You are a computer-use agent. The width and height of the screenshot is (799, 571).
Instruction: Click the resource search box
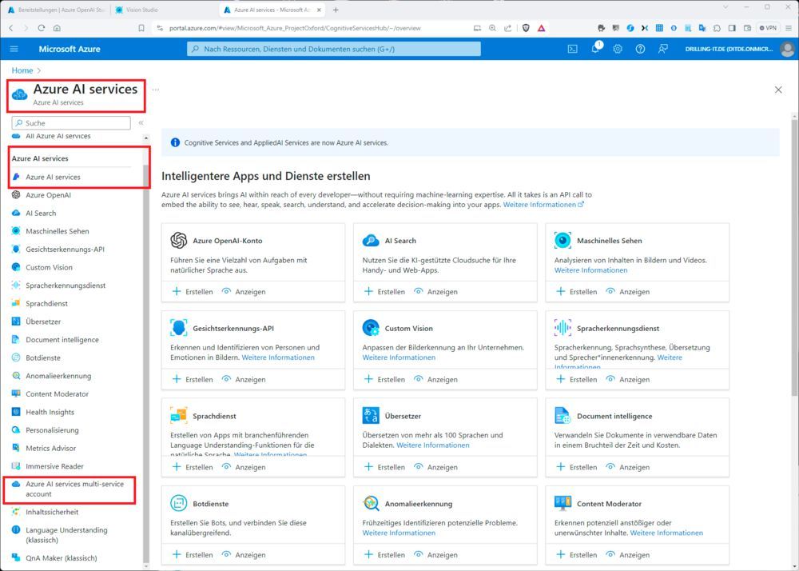coord(336,49)
